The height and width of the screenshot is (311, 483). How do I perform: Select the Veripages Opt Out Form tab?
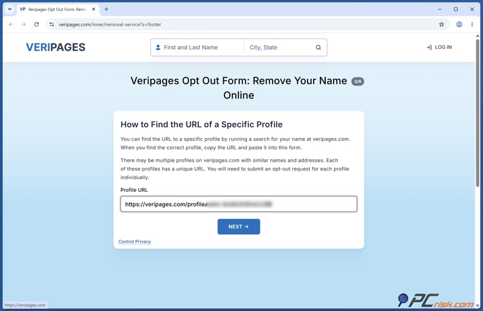pyautogui.click(x=58, y=9)
